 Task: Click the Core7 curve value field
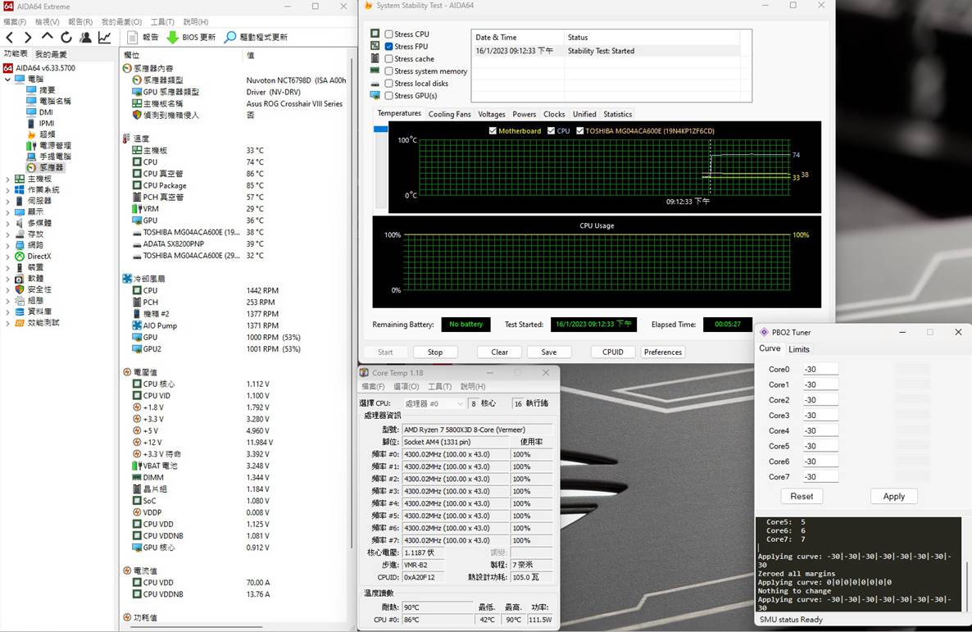[820, 477]
